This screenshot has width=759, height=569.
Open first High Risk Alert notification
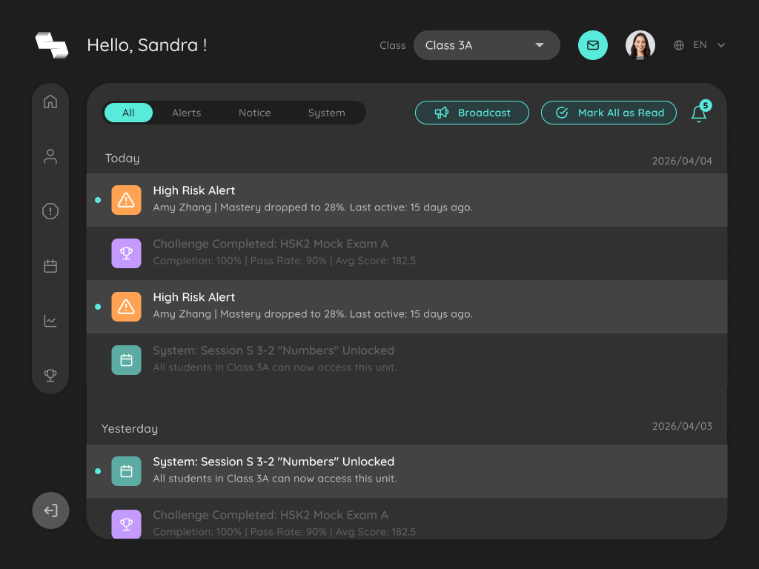407,200
